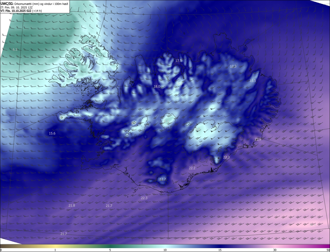Click the initial time line 'IT: Fim. 09. 10. 2025 12Z'
The width and height of the screenshot is (330, 252).
[16, 7]
